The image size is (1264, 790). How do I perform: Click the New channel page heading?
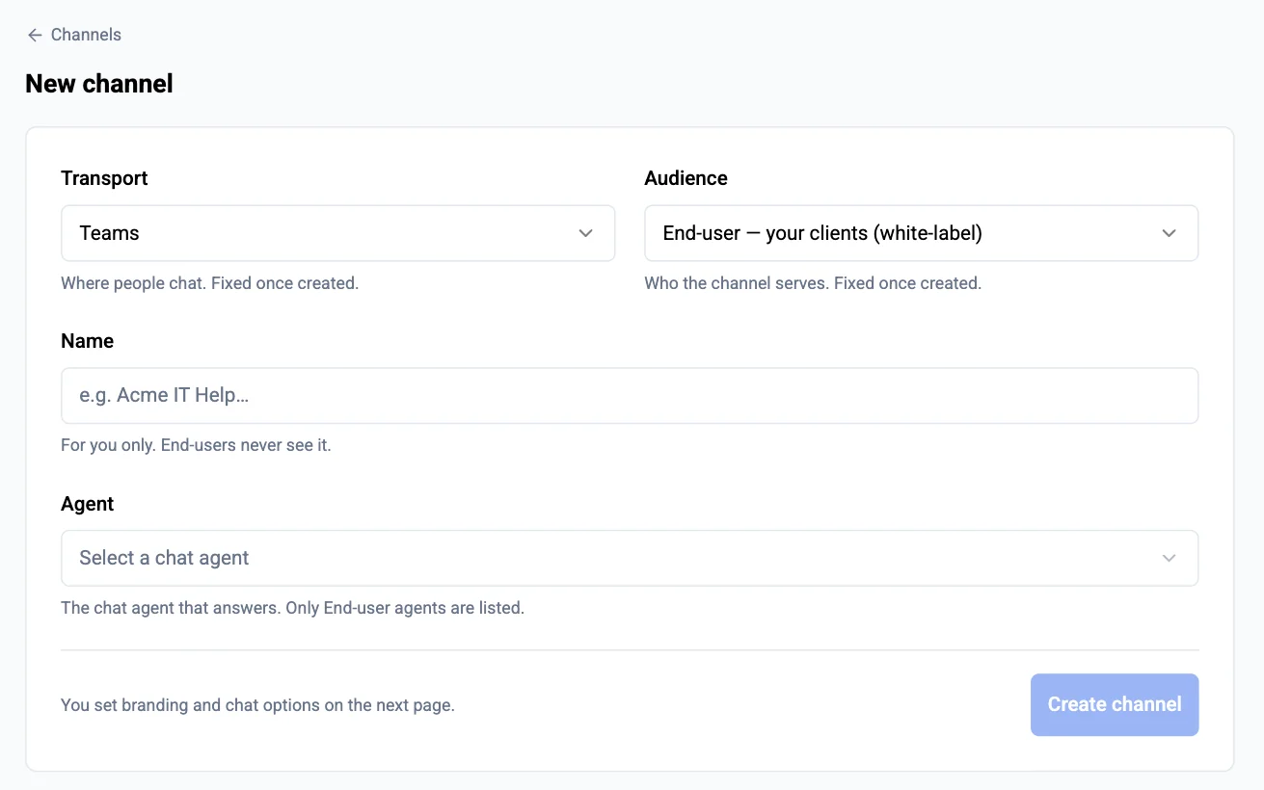point(99,84)
